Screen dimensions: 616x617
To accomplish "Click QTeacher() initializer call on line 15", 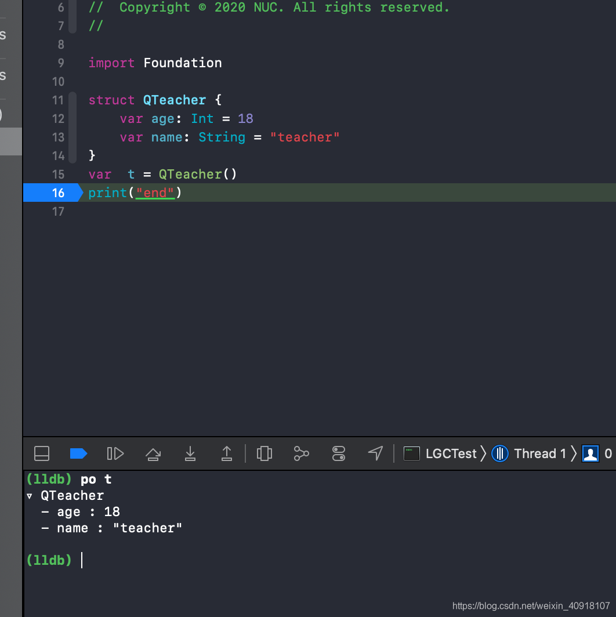I will click(x=198, y=175).
